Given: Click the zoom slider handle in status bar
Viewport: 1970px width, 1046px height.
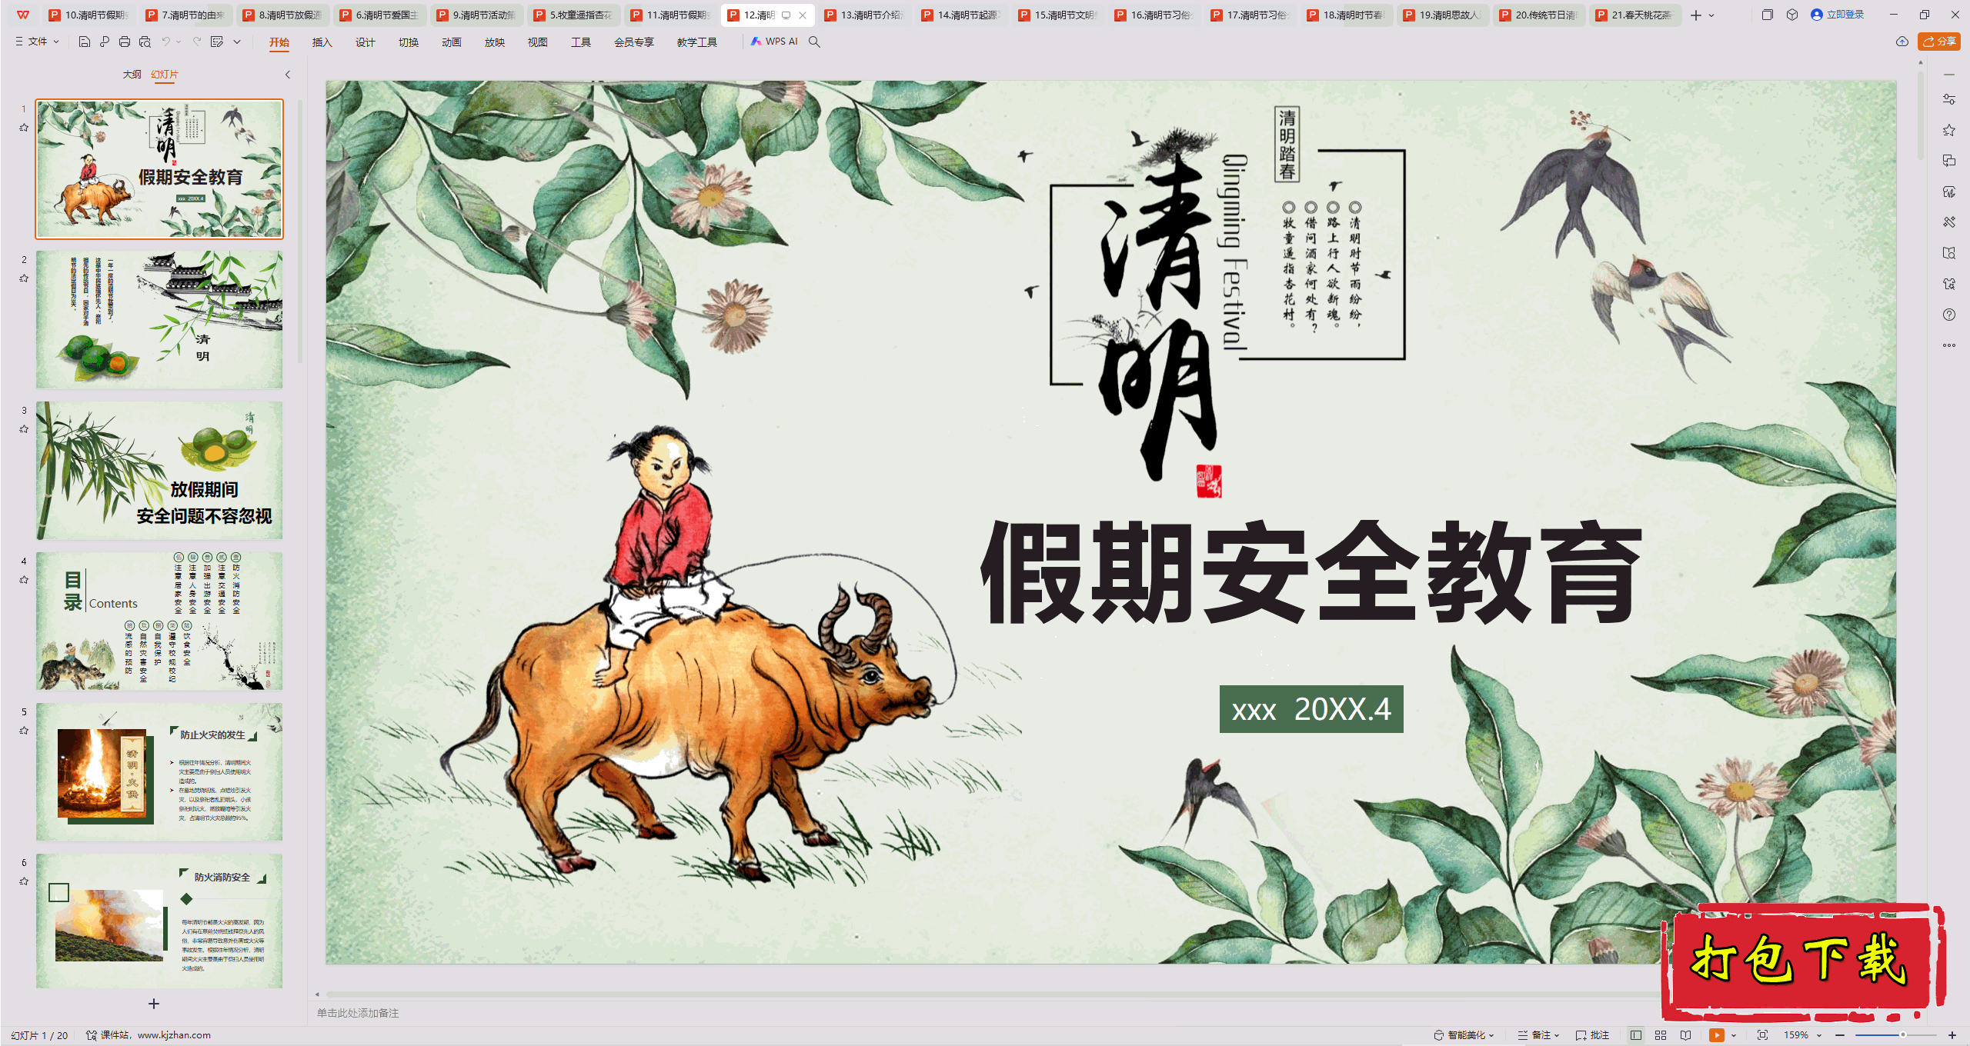Looking at the screenshot, I should [1902, 1035].
